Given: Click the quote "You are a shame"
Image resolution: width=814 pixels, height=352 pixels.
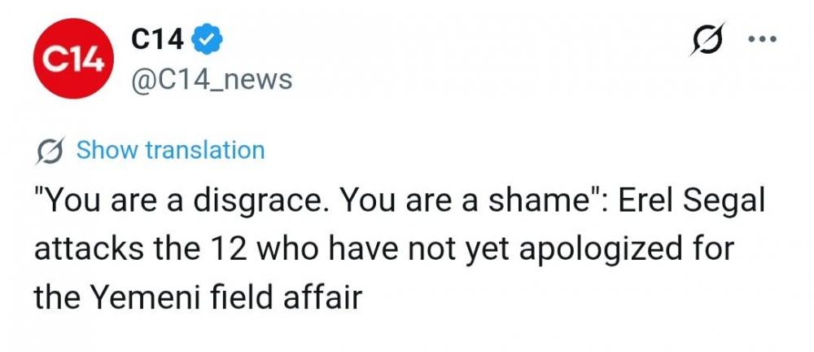Looking at the screenshot, I should click(456, 203).
